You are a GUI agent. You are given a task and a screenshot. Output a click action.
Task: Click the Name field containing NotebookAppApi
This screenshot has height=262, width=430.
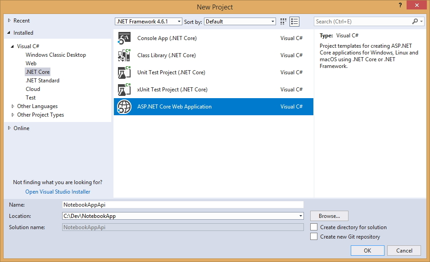[x=183, y=205]
